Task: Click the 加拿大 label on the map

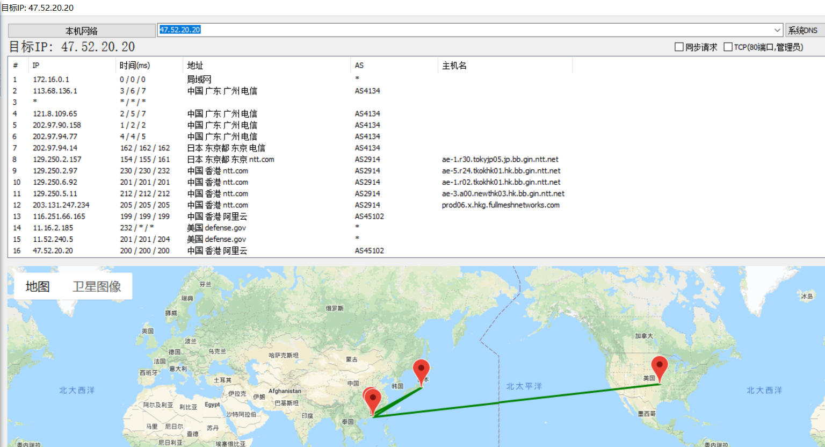Action: 644,336
